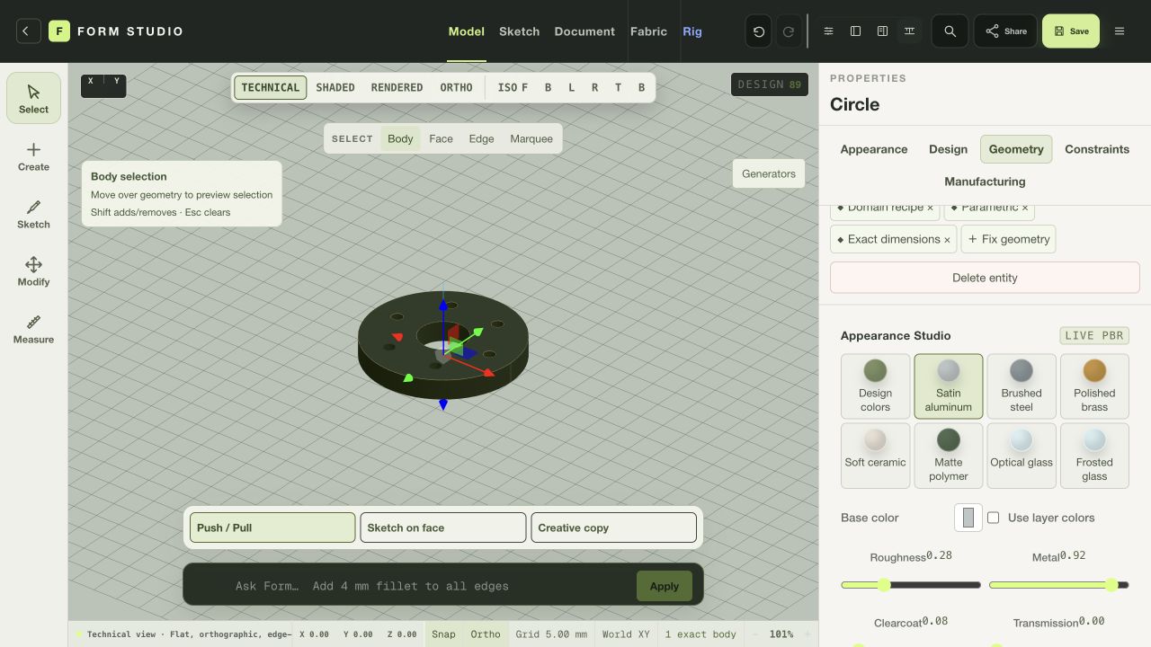Enable Use layer colors checkbox
The width and height of the screenshot is (1151, 647).
pos(994,518)
